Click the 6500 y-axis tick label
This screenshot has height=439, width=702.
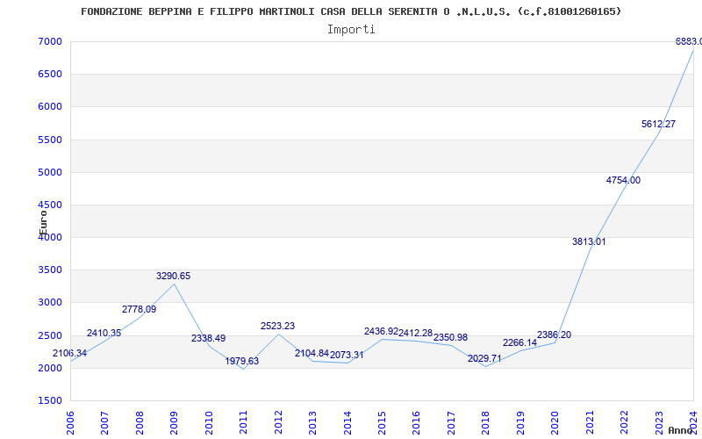(x=50, y=74)
